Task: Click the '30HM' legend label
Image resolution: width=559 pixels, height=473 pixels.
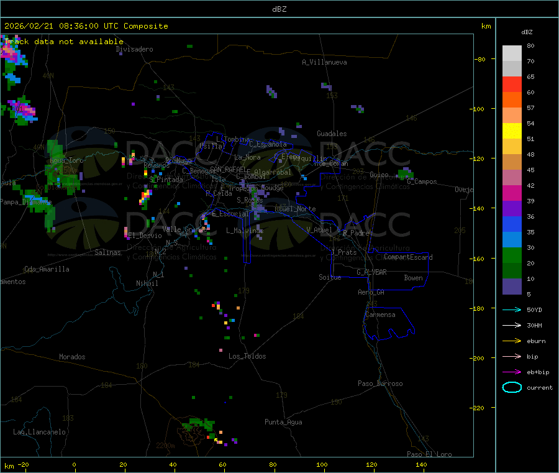Action: (534, 325)
